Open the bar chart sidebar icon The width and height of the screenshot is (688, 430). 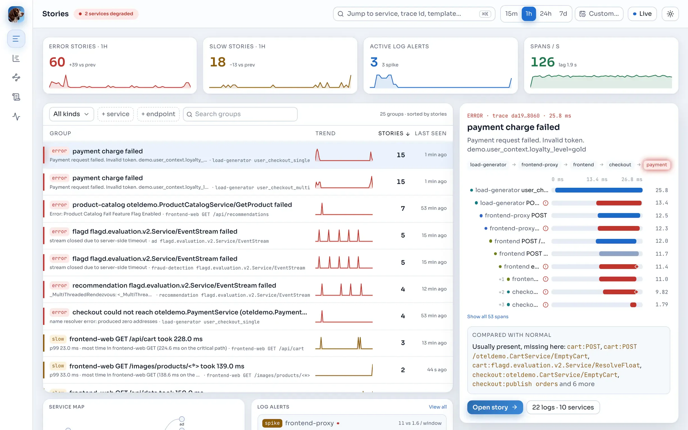16,58
